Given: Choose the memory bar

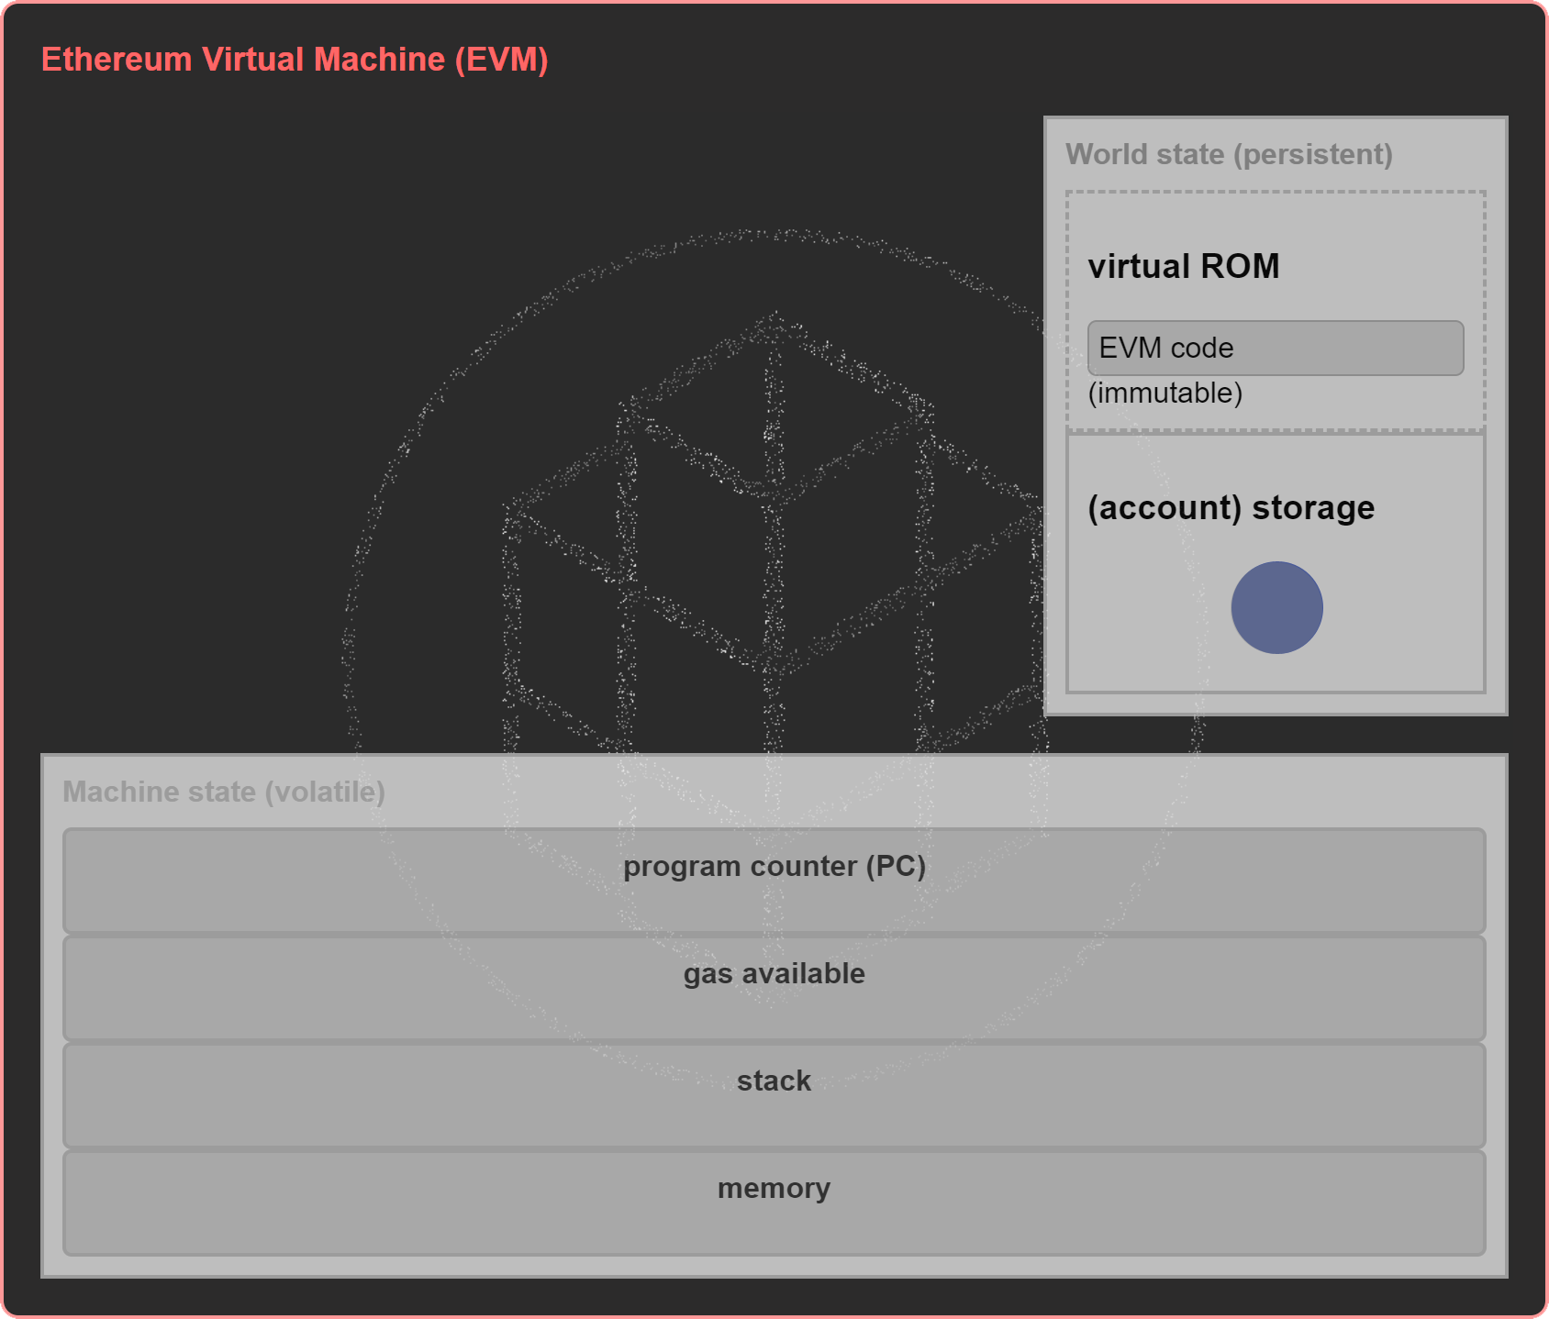Looking at the screenshot, I should (774, 1203).
